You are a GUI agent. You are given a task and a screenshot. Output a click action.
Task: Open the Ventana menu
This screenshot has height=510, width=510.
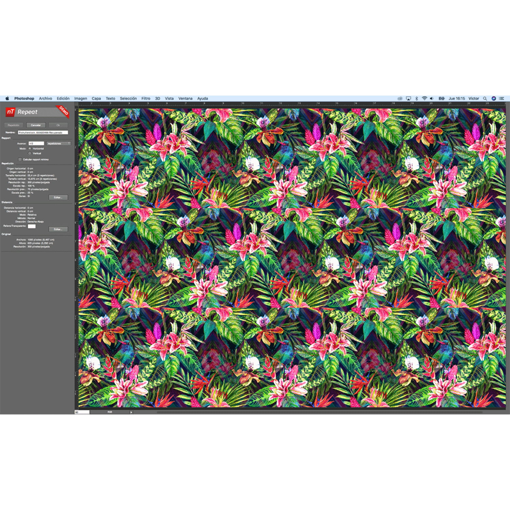[185, 99]
